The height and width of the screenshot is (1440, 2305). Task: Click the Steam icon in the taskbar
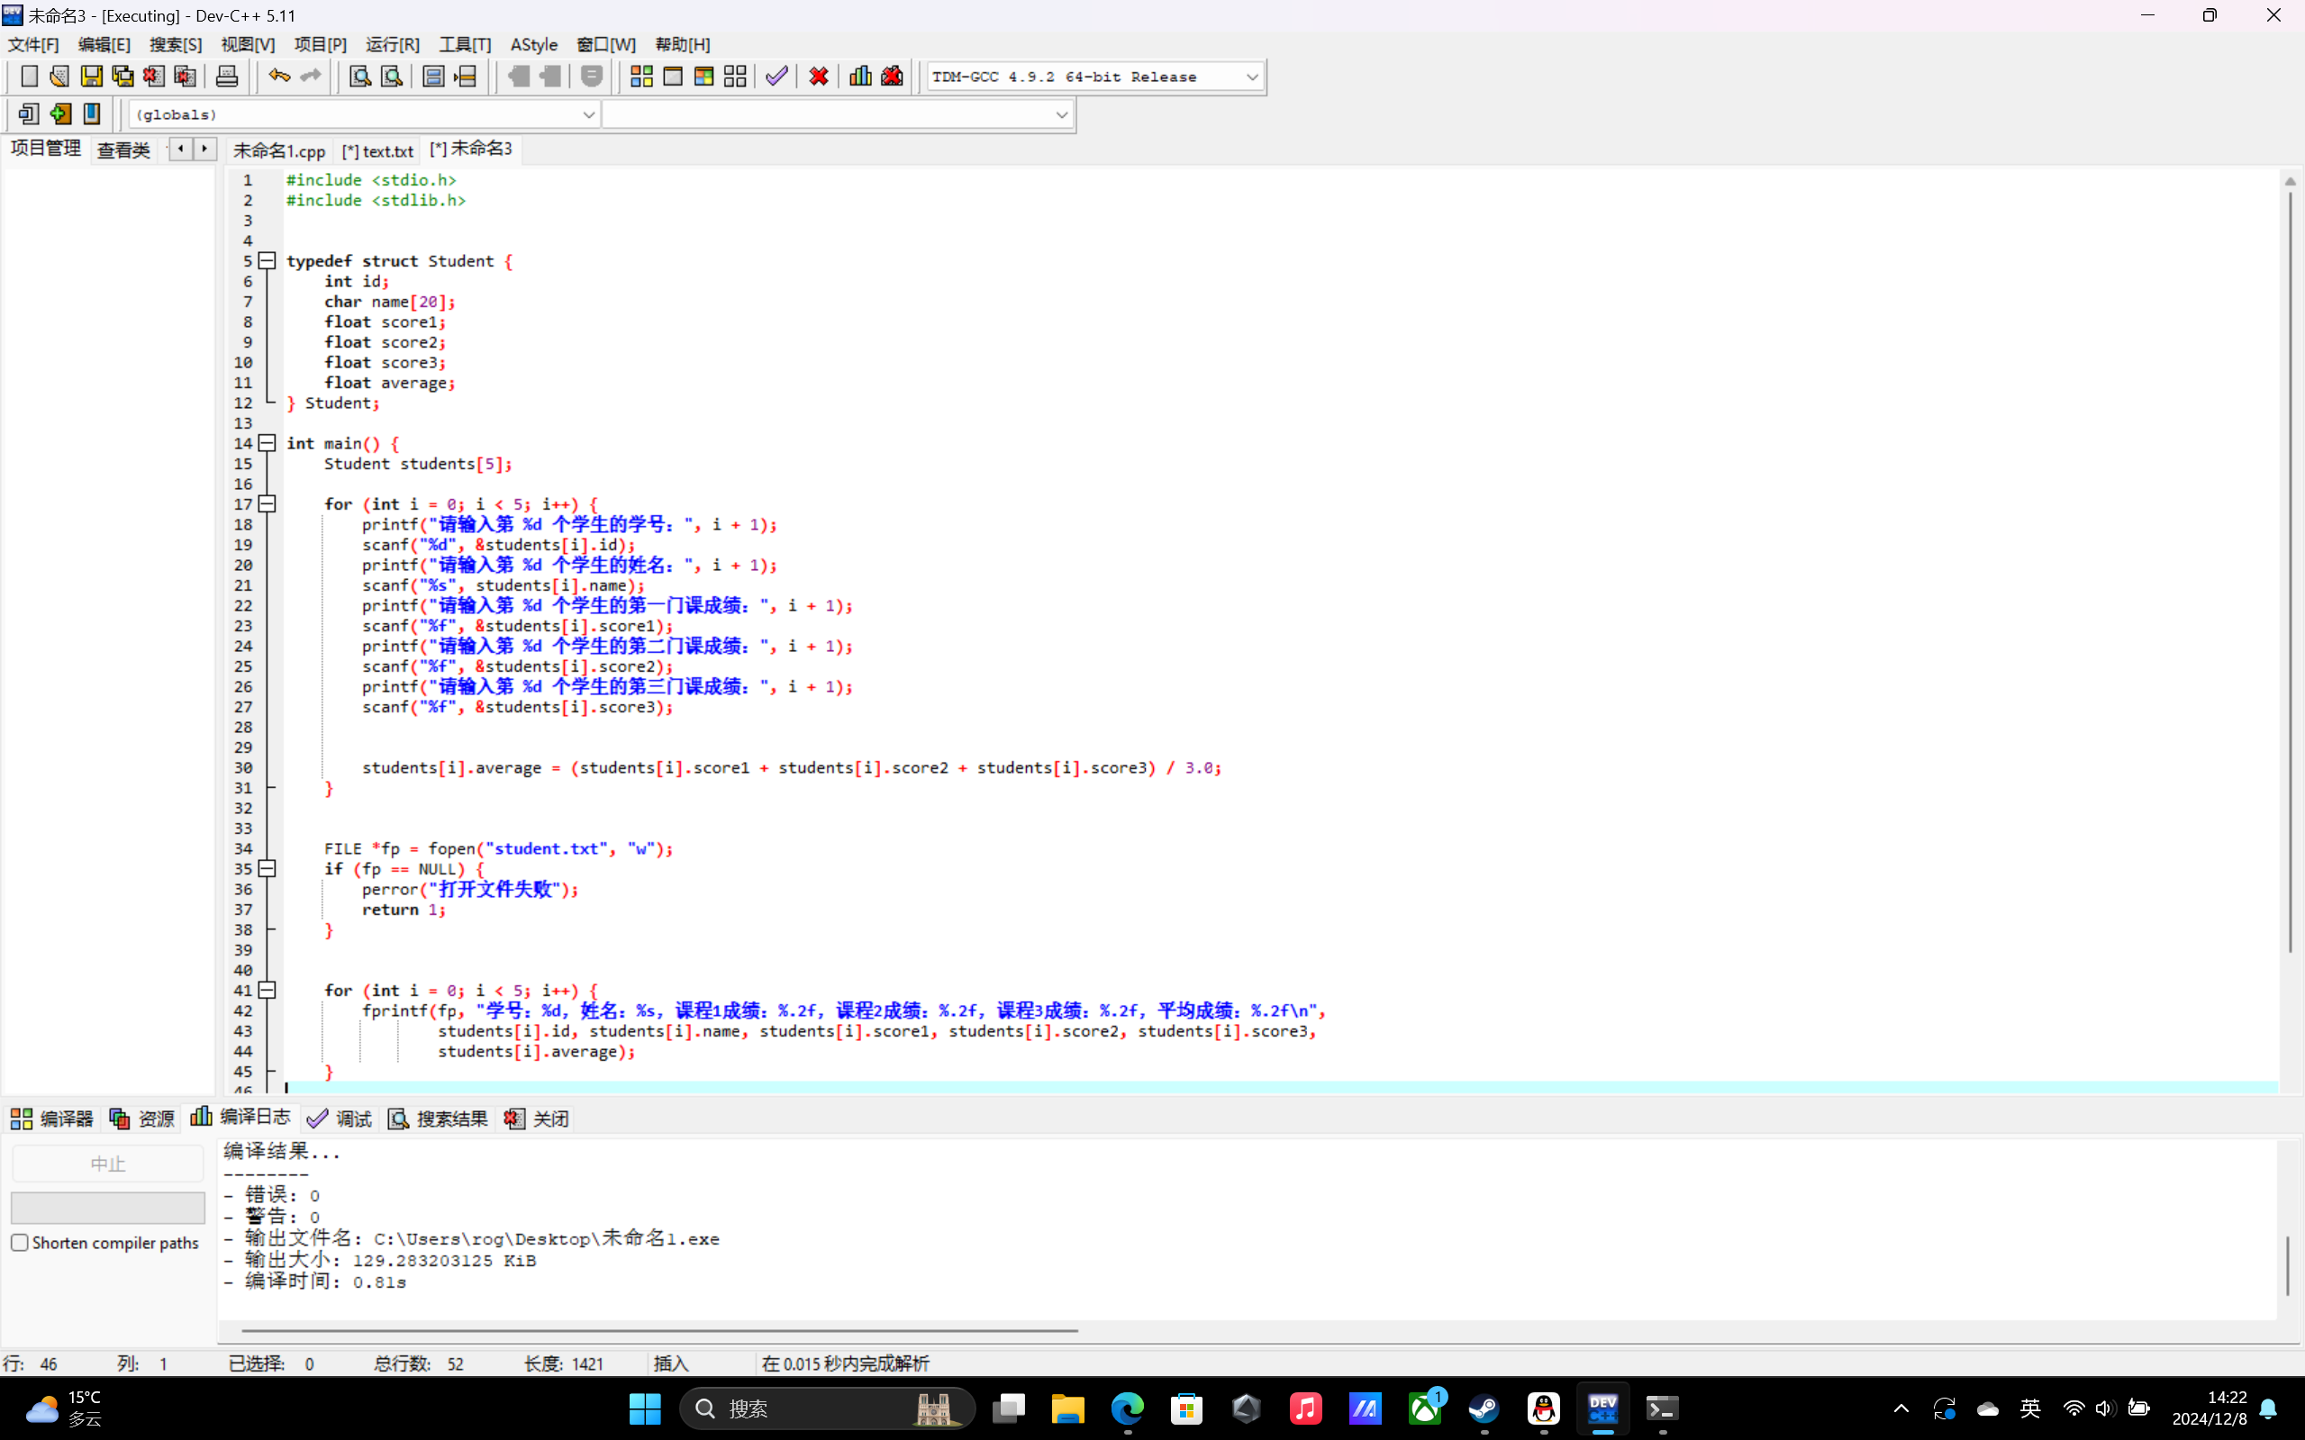[1484, 1408]
